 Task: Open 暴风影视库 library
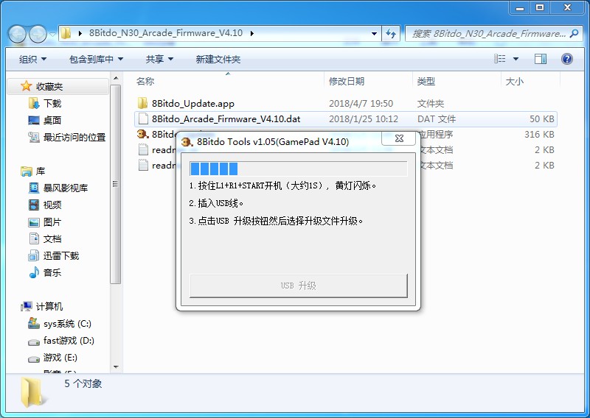coord(65,188)
